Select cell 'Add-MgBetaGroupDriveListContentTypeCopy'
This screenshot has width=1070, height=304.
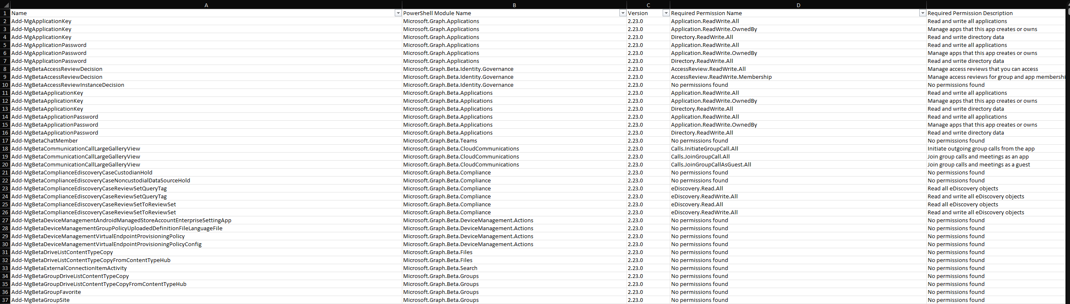(206, 276)
